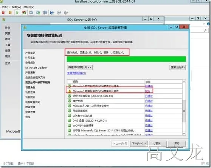Open 警告 status link for MSCS 群集验证警告

pyautogui.click(x=147, y=91)
